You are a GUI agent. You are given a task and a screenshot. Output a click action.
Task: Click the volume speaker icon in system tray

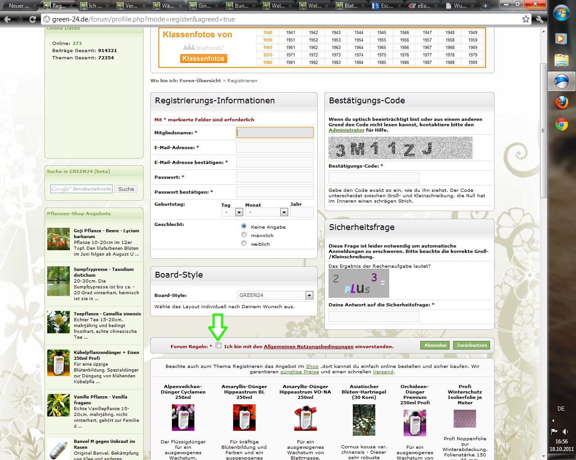pos(566,431)
